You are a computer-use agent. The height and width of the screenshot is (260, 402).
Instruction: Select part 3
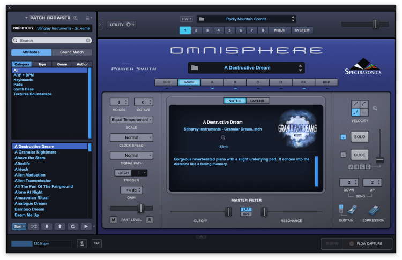[x=207, y=30]
